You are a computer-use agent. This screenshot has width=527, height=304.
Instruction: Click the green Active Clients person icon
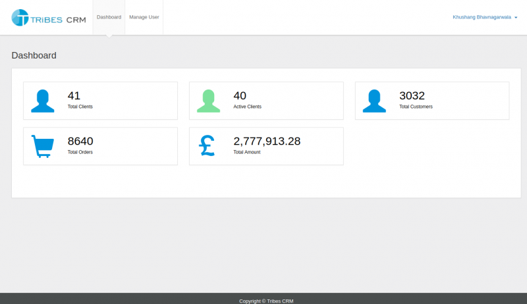(208, 101)
